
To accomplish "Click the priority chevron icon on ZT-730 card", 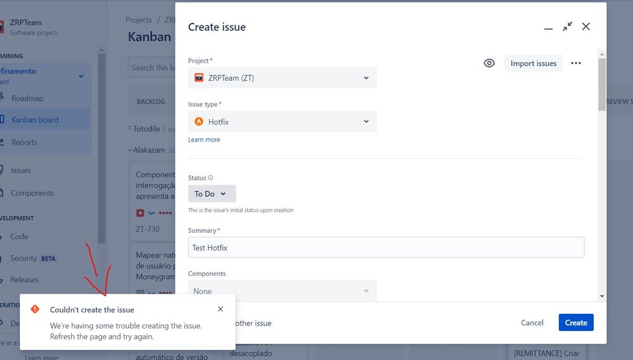I will (x=151, y=213).
